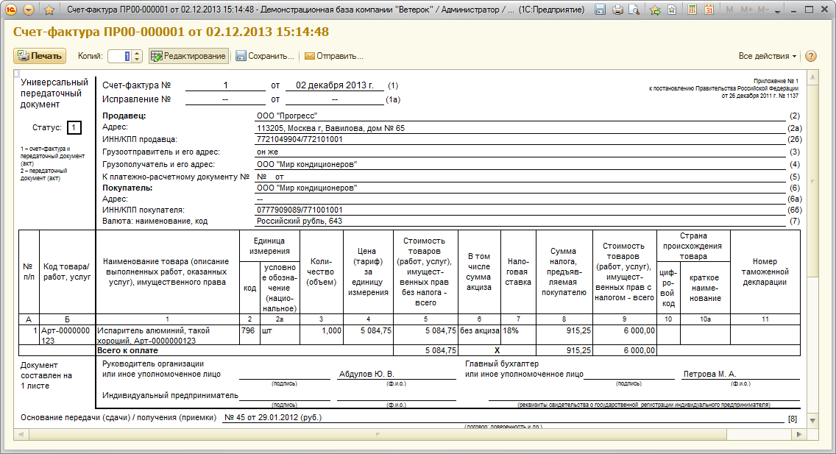The image size is (836, 454).
Task: Select address text 113205, Москва г, Вавилова
Action: point(330,128)
